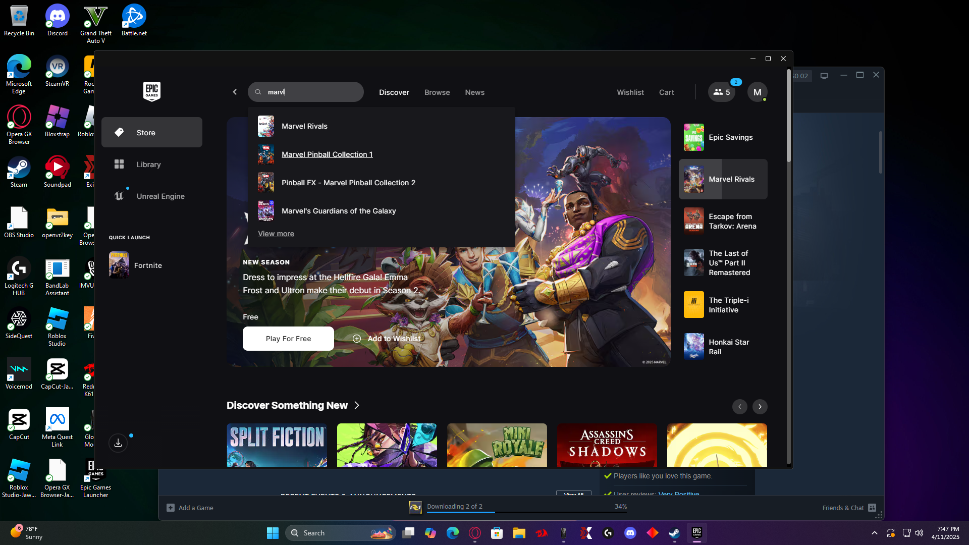The width and height of the screenshot is (969, 545).
Task: Select Pinball FX Marvel Pinball Collection 2
Action: point(382,183)
